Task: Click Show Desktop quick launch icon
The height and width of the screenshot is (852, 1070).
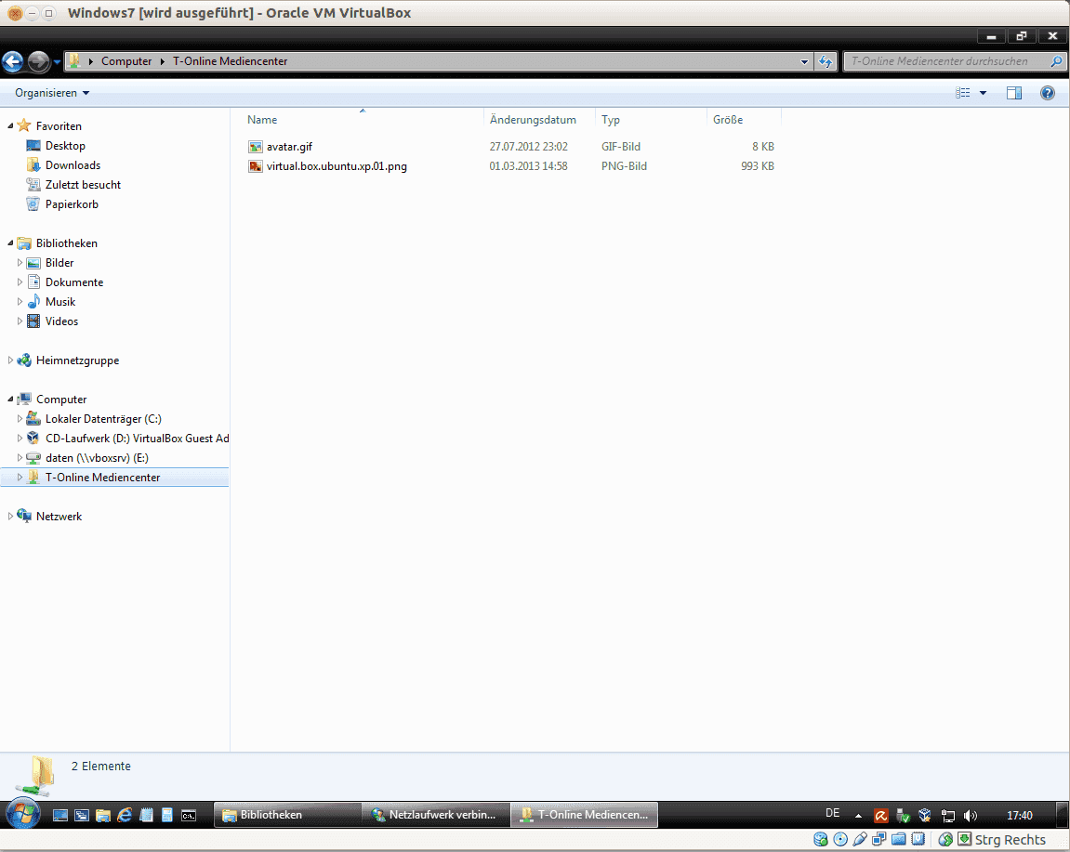Action: 60,815
